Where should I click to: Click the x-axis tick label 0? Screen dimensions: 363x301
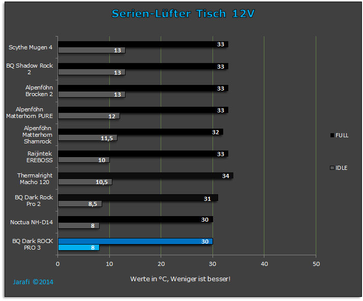57,264
